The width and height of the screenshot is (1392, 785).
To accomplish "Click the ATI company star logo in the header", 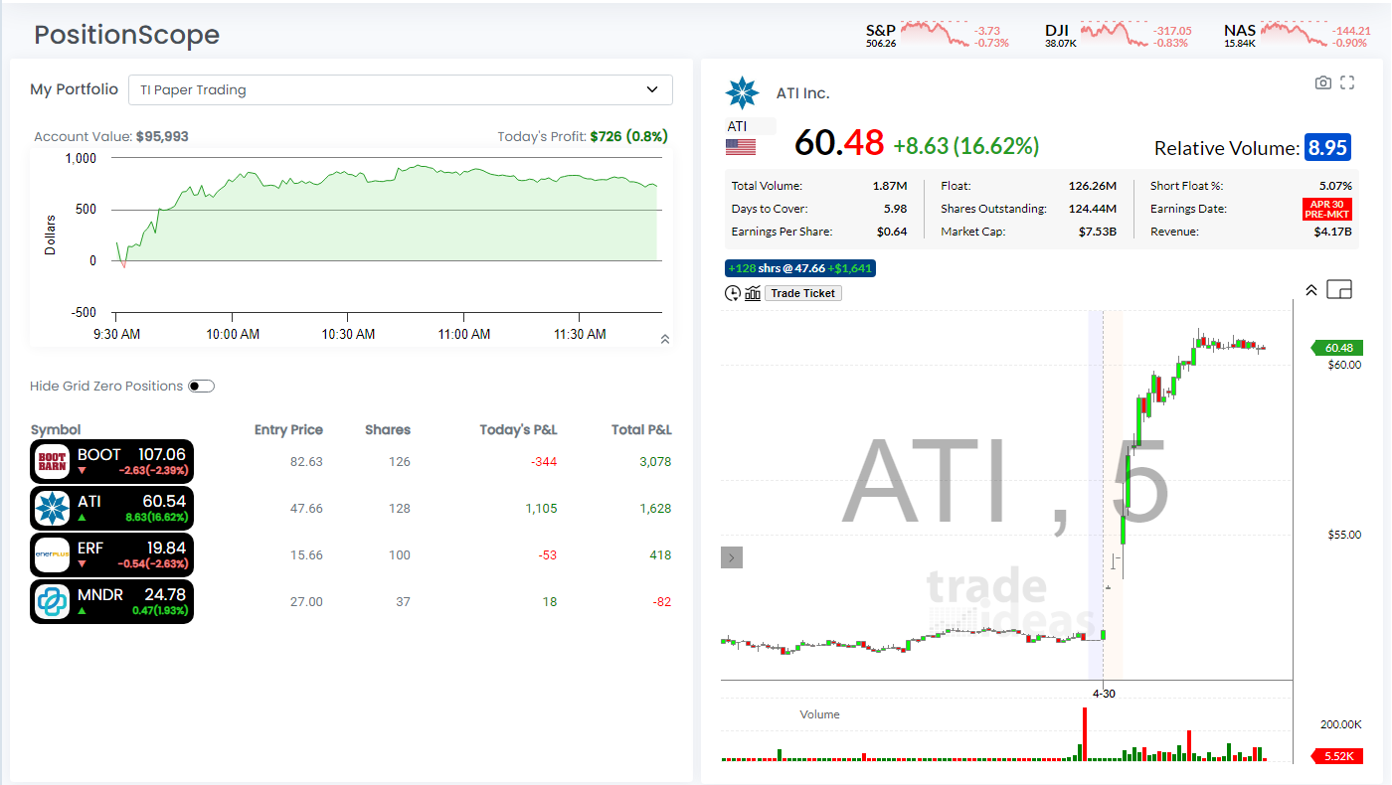I will (x=742, y=92).
